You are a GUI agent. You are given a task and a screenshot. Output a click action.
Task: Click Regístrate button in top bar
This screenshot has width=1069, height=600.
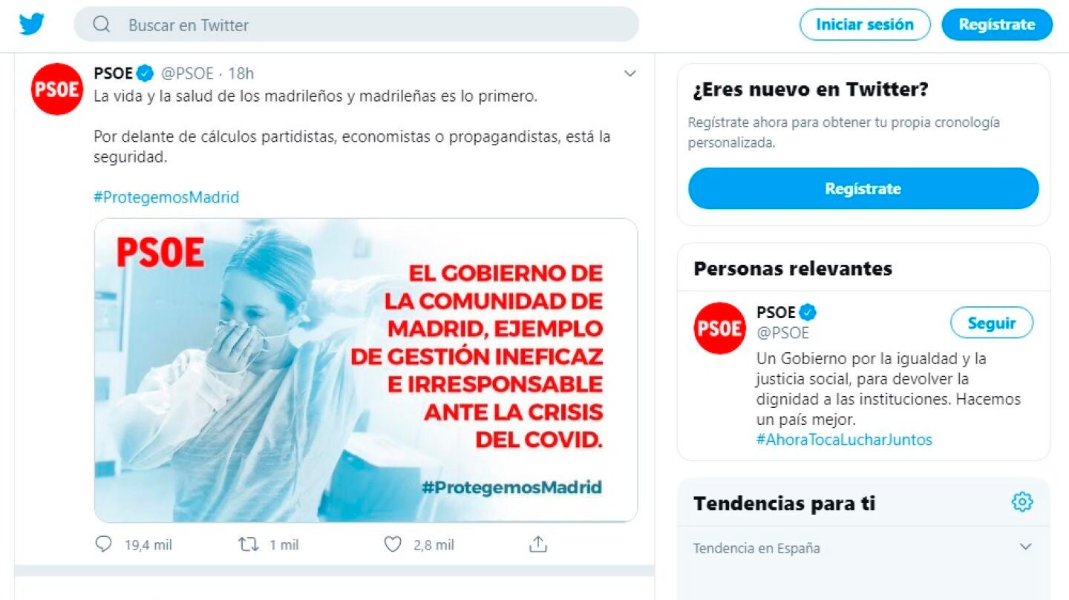point(997,24)
